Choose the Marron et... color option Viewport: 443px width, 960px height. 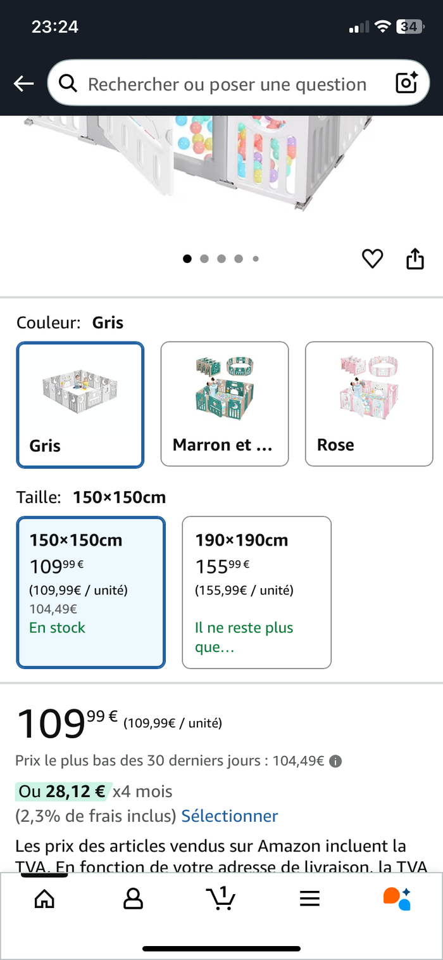225,404
